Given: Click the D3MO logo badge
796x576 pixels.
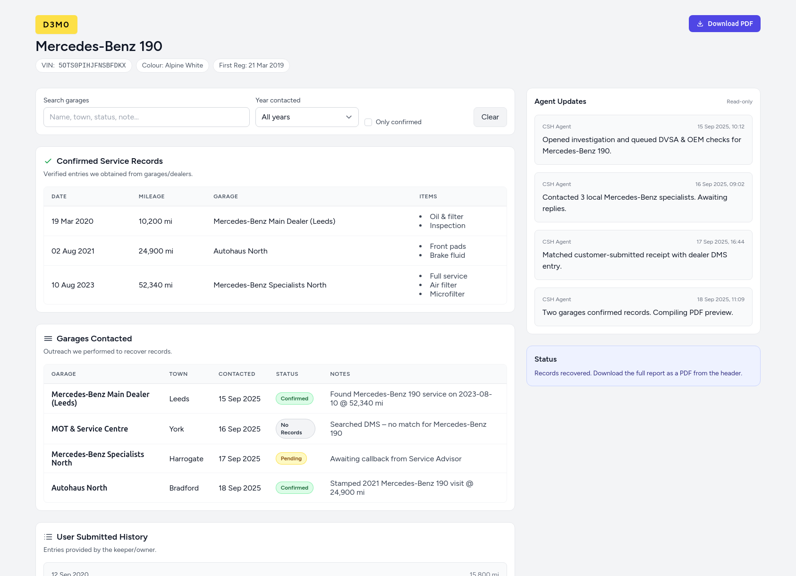Looking at the screenshot, I should click(x=56, y=25).
